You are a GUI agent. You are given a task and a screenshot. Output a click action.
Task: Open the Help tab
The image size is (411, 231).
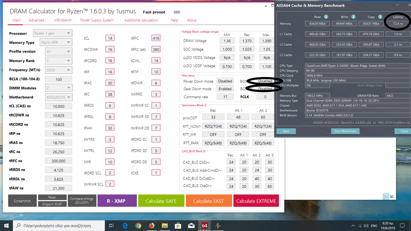(x=174, y=20)
